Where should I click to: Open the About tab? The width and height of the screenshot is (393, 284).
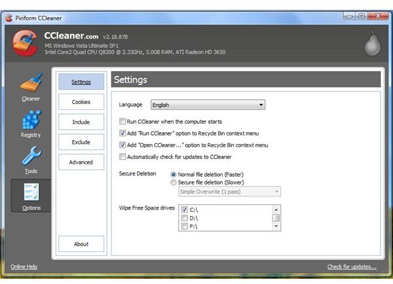81,243
